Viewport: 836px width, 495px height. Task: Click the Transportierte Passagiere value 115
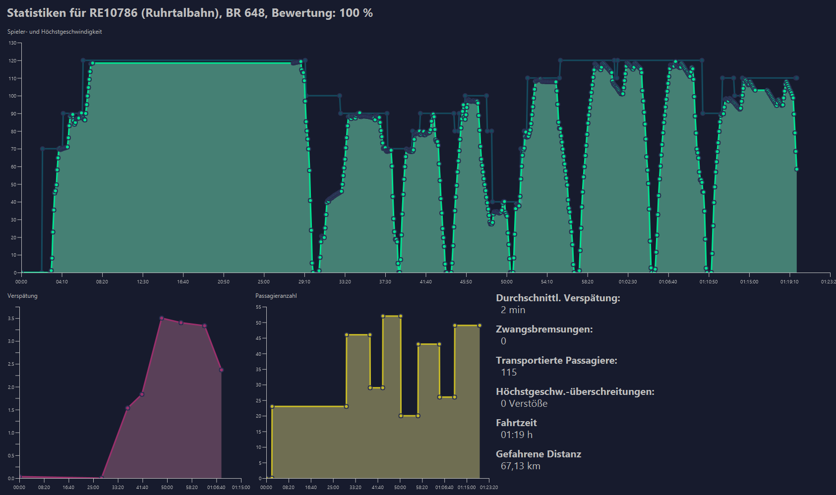pos(509,372)
